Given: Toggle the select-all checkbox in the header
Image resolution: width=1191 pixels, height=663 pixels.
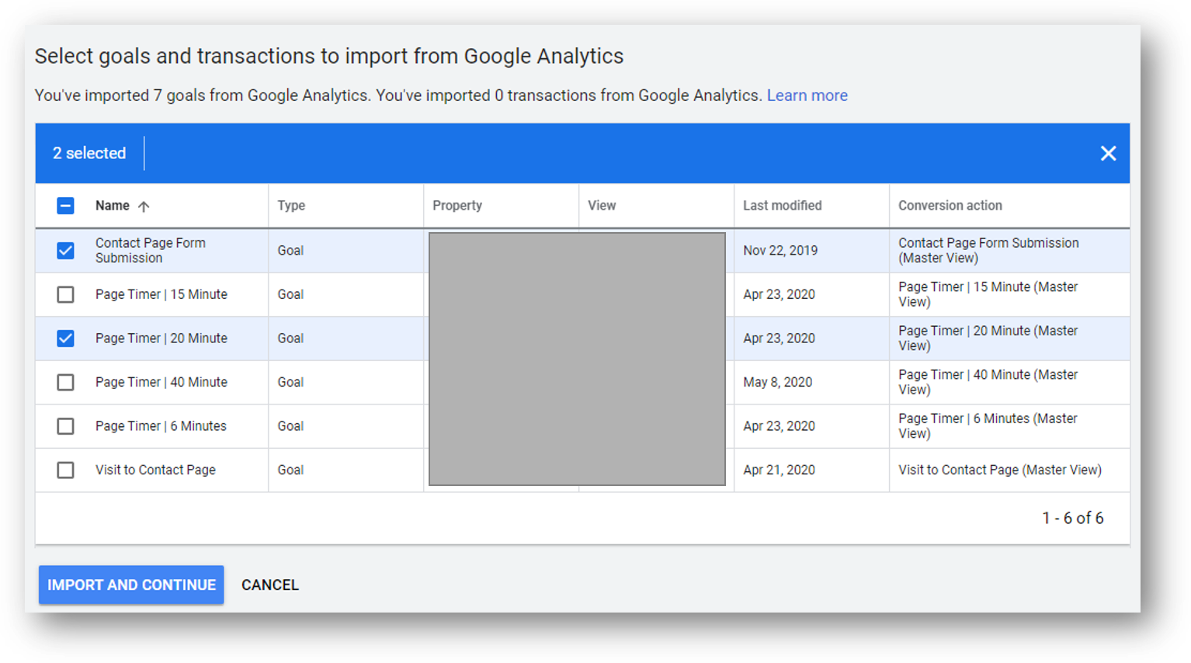Looking at the screenshot, I should tap(65, 206).
